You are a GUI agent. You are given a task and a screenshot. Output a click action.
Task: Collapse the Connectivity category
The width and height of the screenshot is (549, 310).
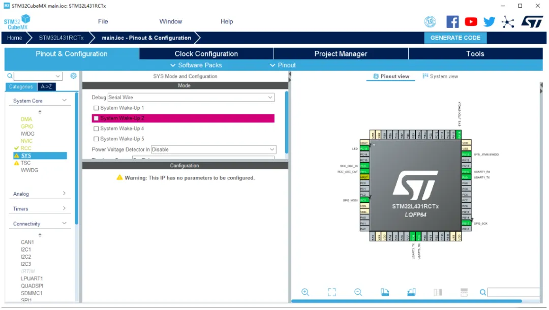coord(65,223)
